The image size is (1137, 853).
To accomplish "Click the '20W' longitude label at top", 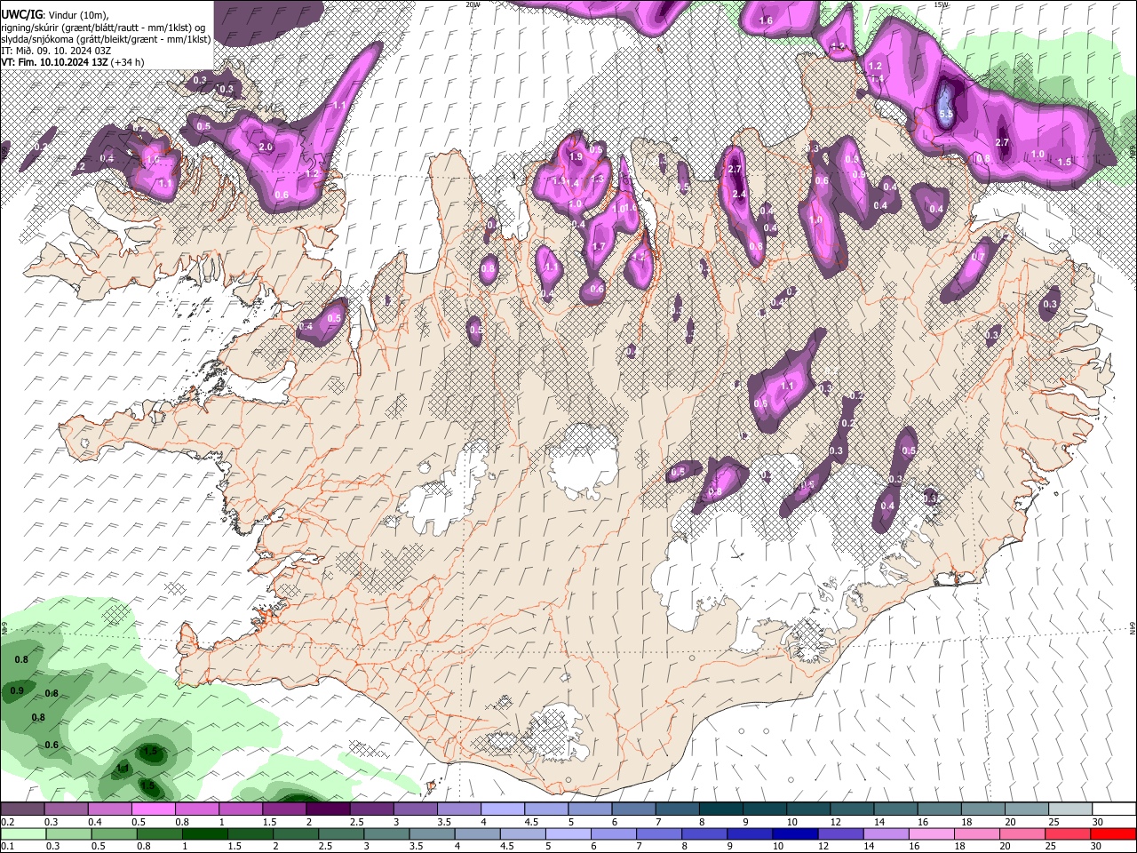I will [473, 4].
